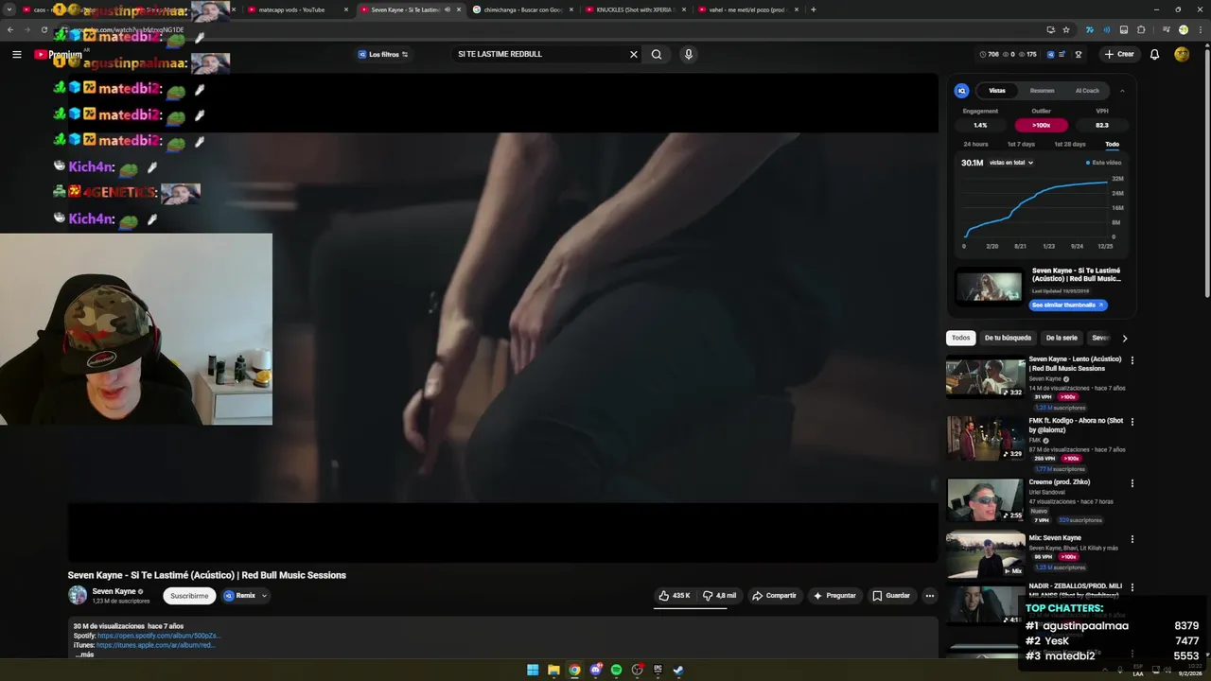The height and width of the screenshot is (681, 1211).
Task: Click the search magnifier button
Action: pos(657,55)
